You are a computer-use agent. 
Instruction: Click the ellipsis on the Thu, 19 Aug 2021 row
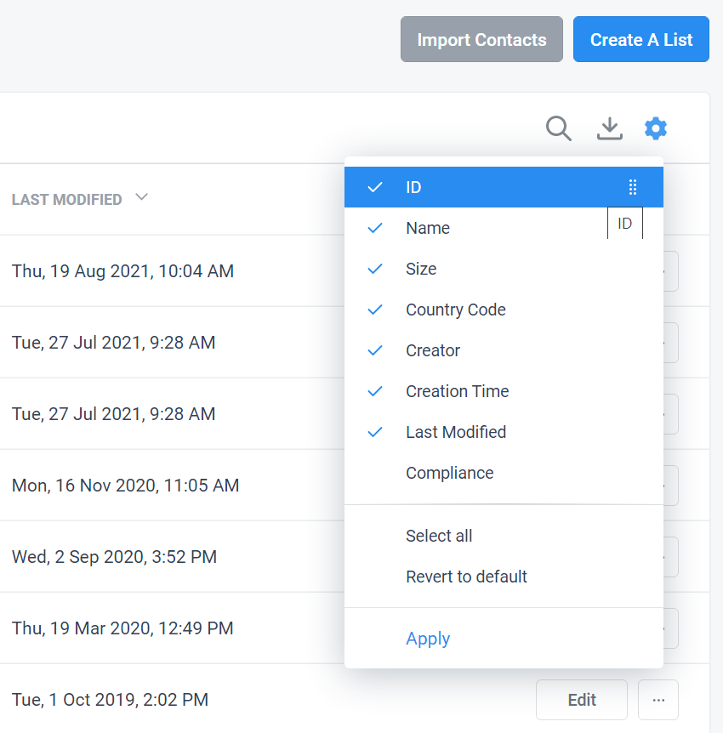click(x=658, y=270)
